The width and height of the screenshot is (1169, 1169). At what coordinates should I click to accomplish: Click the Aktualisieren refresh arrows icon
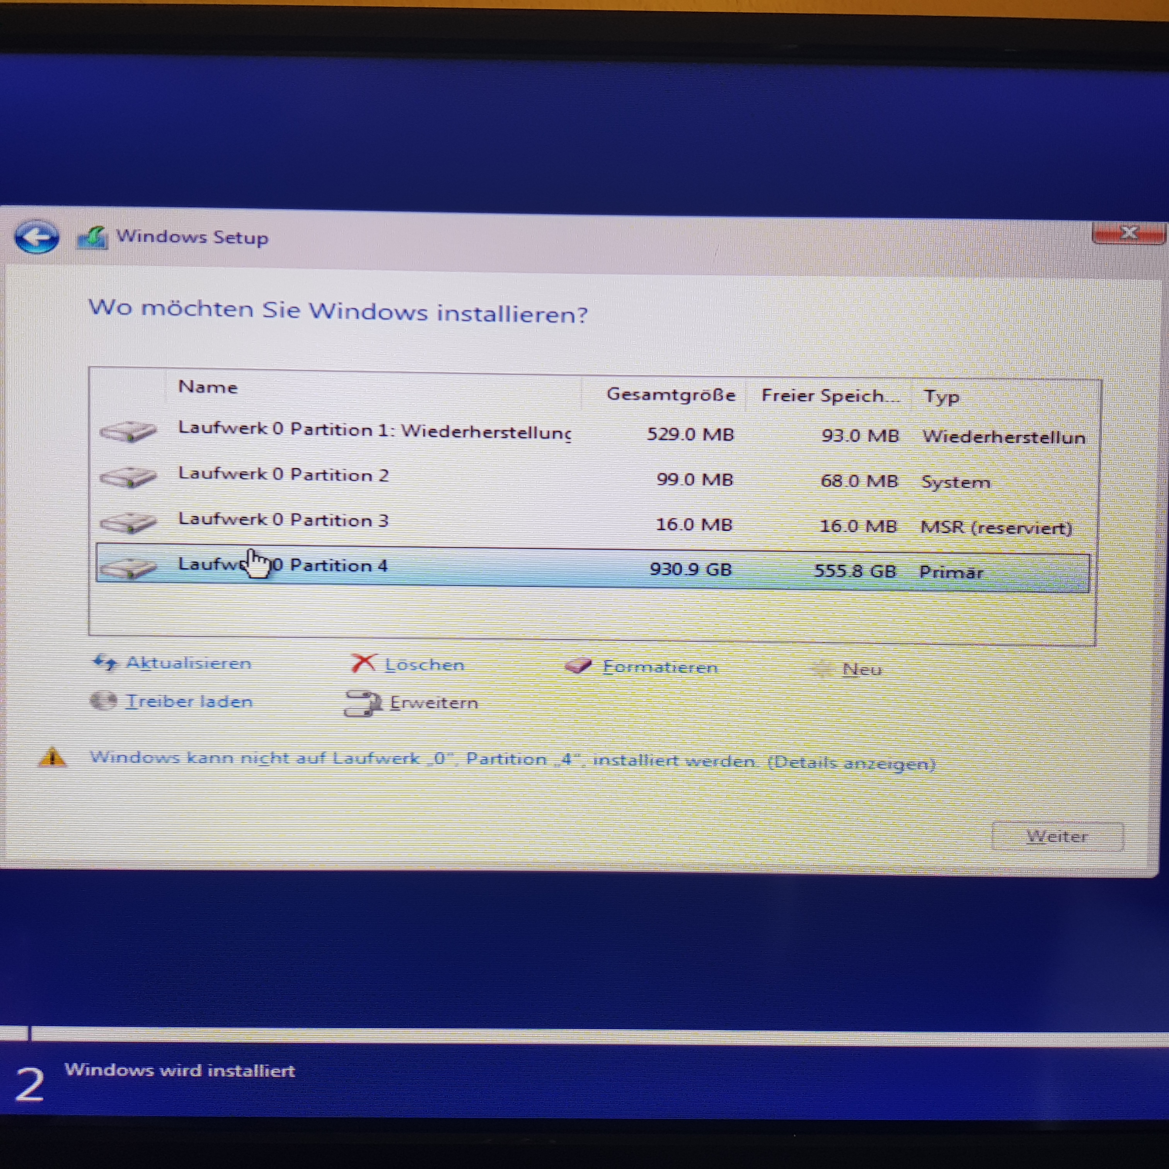point(104,662)
